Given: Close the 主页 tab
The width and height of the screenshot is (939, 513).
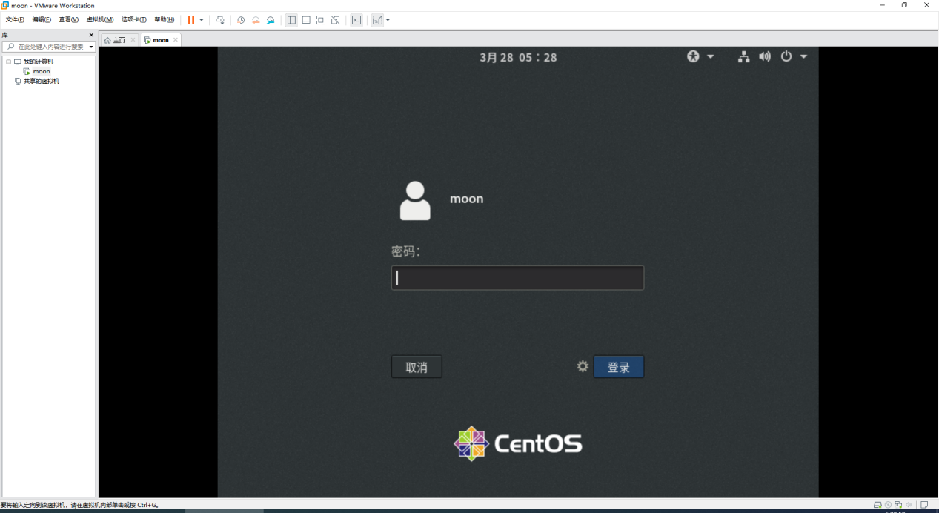Looking at the screenshot, I should (x=133, y=40).
